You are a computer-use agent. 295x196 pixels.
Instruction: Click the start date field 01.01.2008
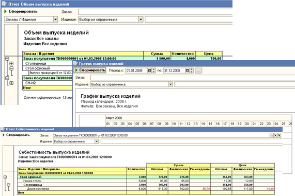(136, 70)
